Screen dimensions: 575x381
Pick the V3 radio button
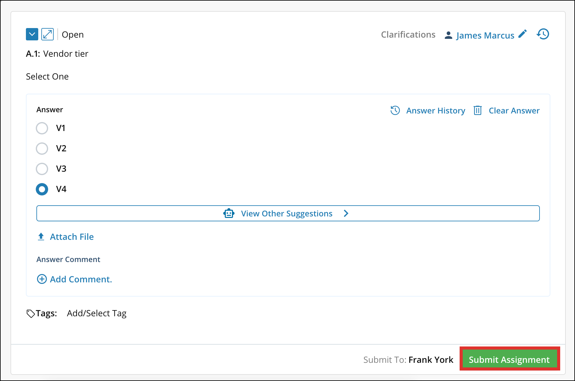[x=42, y=169]
